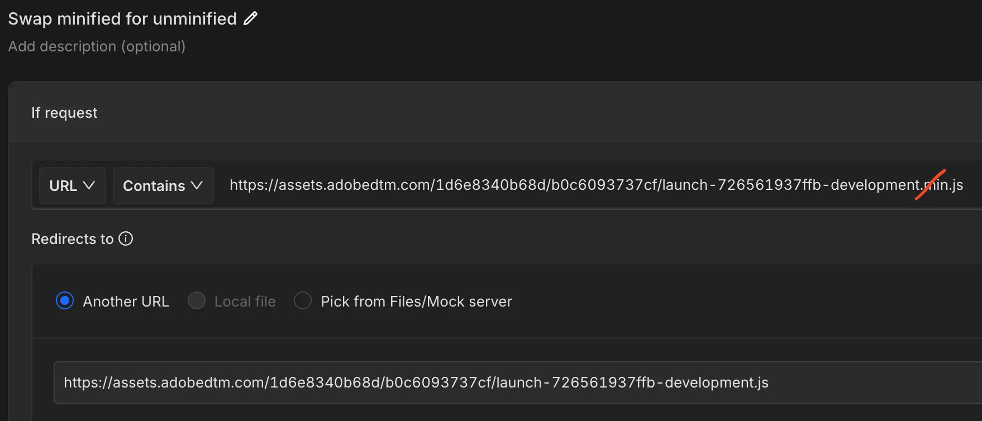Click the pencil icon to rename the rule
This screenshot has width=982, height=421.
tap(251, 18)
